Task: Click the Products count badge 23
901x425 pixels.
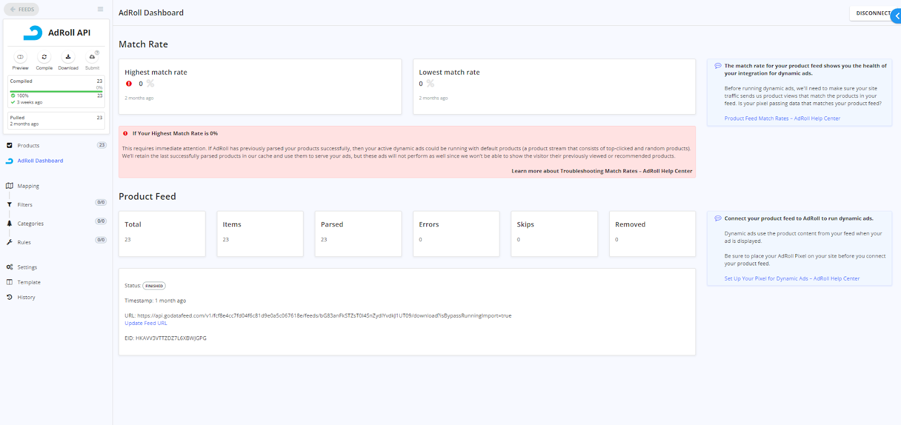Action: pos(101,145)
